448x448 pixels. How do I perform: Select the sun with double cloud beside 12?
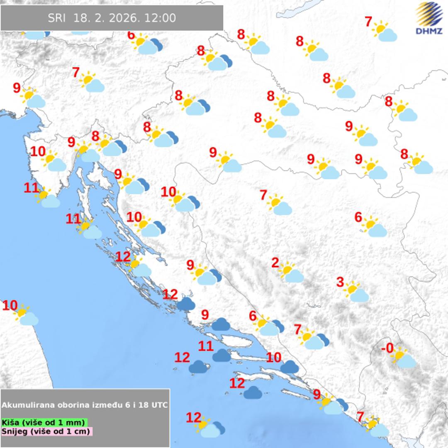(x=212, y=427)
